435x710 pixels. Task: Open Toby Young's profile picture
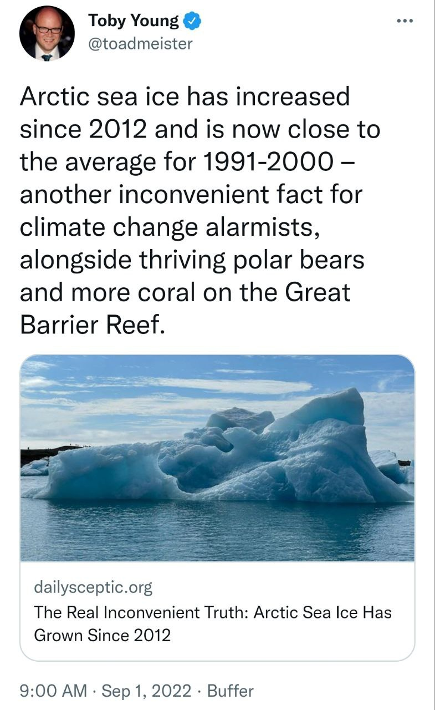[47, 33]
